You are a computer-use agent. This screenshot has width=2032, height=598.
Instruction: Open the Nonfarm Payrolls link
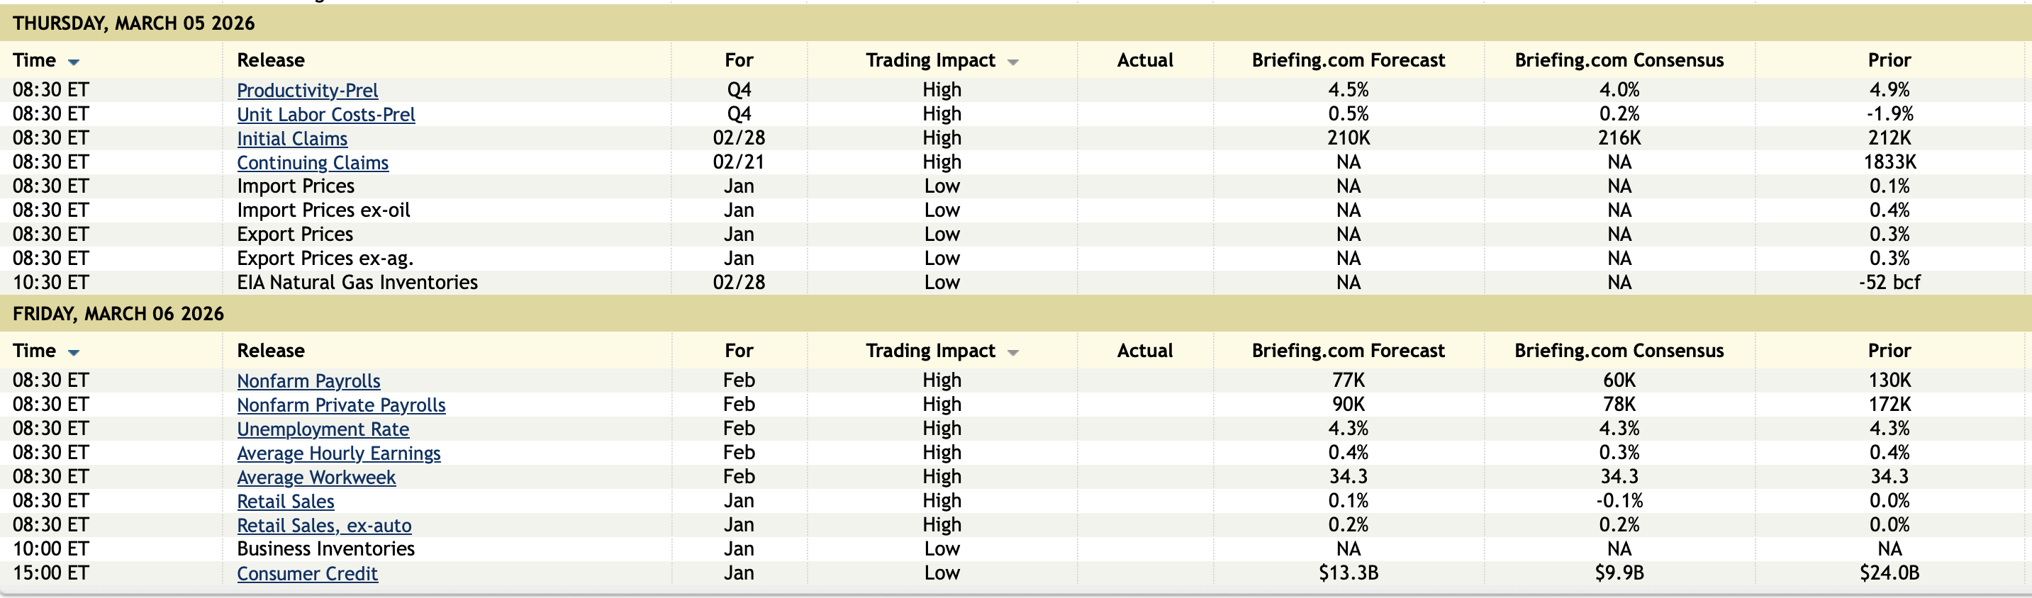[308, 380]
